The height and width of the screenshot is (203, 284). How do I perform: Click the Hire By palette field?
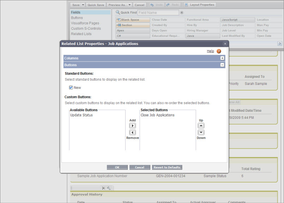(203, 25)
